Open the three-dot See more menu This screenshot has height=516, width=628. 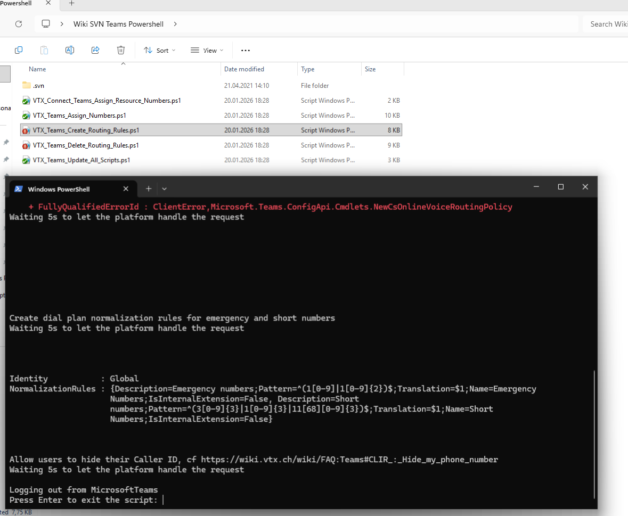(x=245, y=51)
